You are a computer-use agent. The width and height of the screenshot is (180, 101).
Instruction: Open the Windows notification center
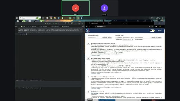163,18
